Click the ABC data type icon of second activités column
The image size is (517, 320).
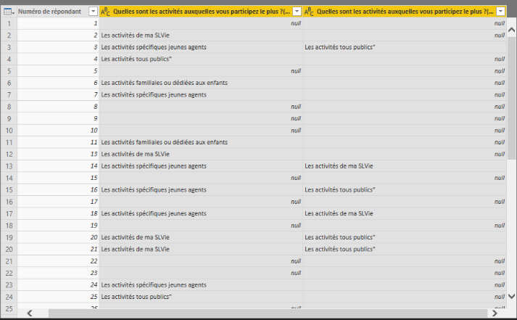pyautogui.click(x=309, y=12)
